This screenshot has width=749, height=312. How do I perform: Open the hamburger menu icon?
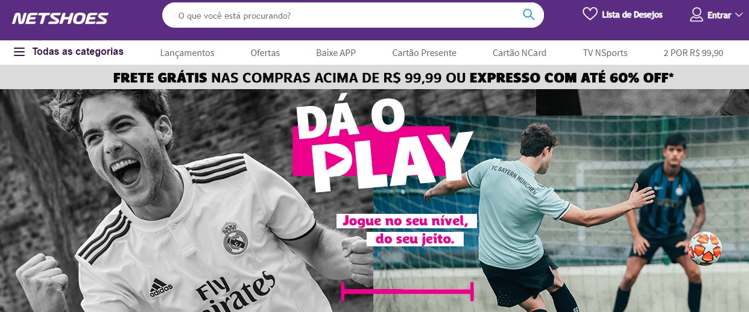[19, 52]
